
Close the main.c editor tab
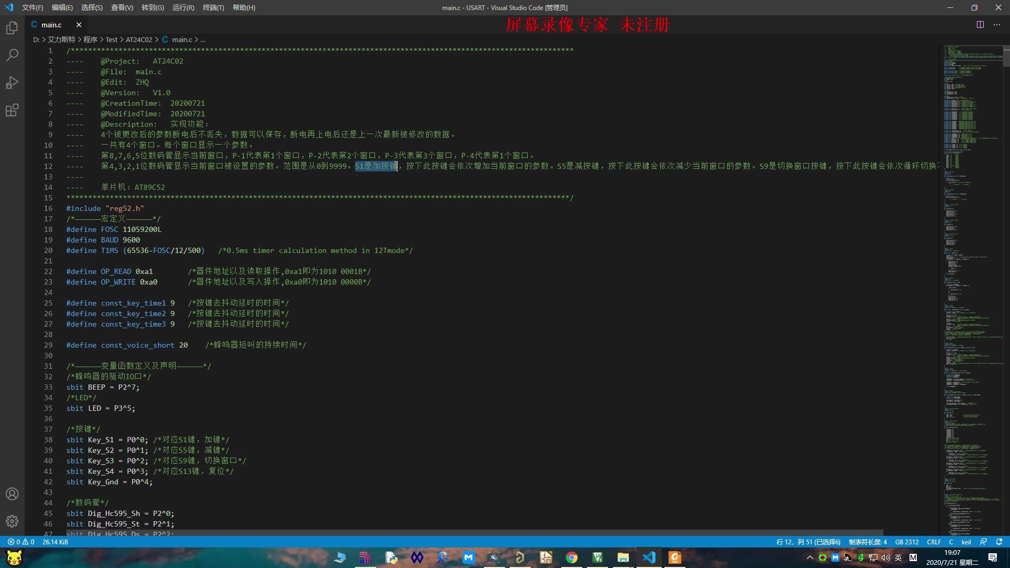pyautogui.click(x=78, y=25)
